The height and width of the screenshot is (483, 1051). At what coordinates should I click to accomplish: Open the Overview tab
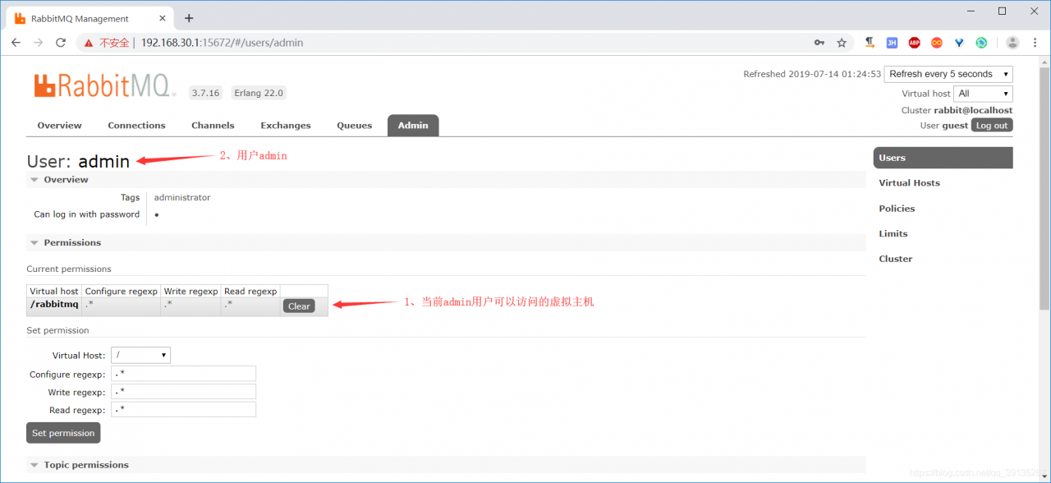point(59,126)
